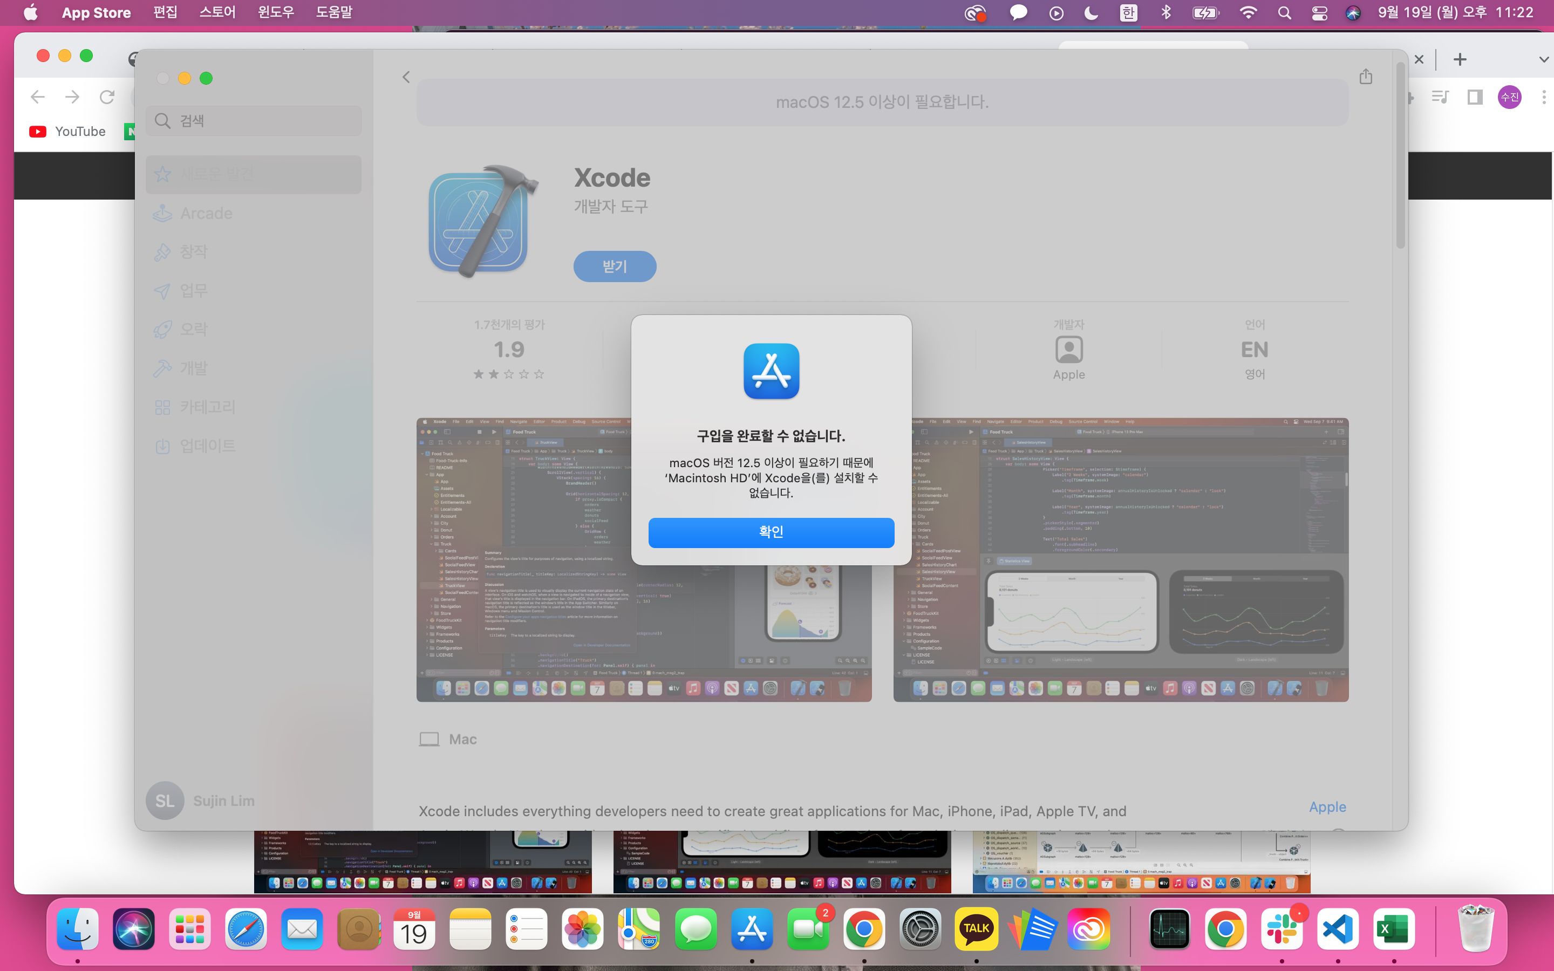Screen dimensions: 1554x971
Task: Click the 확인 button in dialog
Action: (x=771, y=532)
